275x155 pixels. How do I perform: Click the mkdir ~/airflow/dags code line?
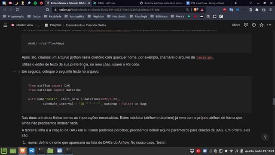[x=46, y=43]
